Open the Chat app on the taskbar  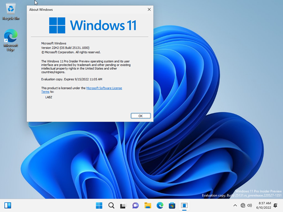(x=135, y=205)
